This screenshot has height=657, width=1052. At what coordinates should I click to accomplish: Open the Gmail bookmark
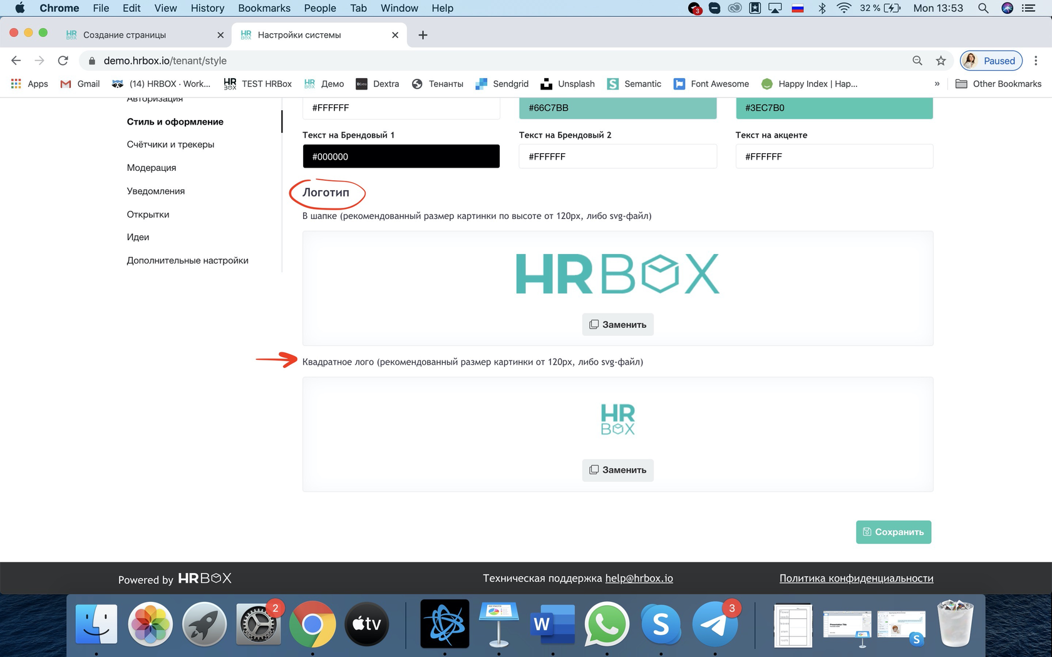pyautogui.click(x=80, y=84)
